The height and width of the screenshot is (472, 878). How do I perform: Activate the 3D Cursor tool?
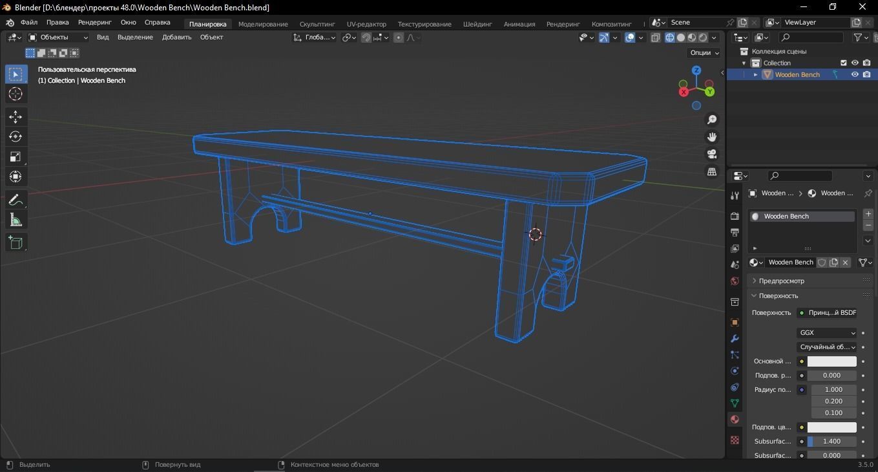(x=16, y=94)
